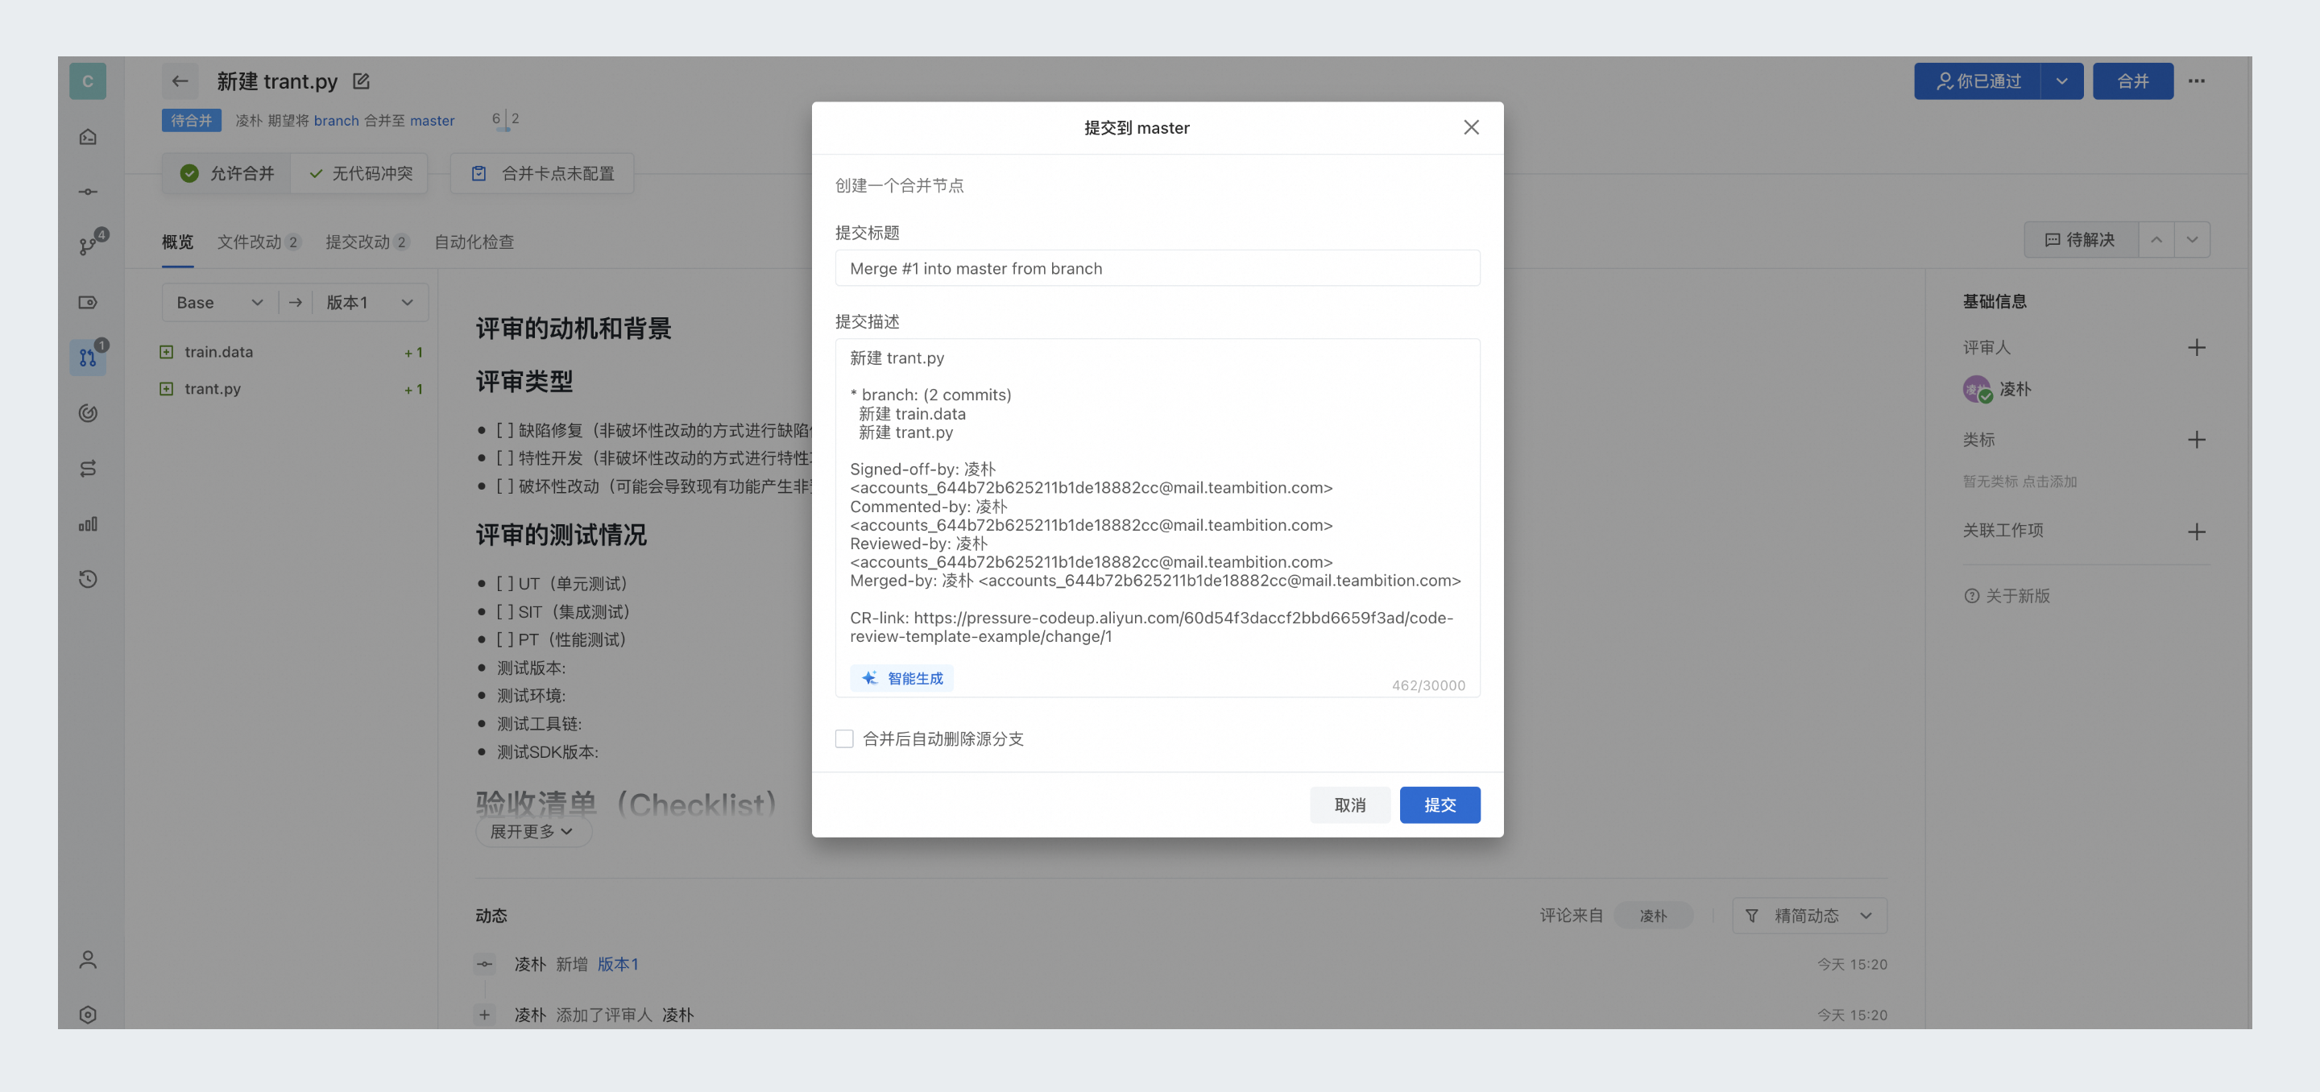Click the version activity node icon

(x=484, y=964)
